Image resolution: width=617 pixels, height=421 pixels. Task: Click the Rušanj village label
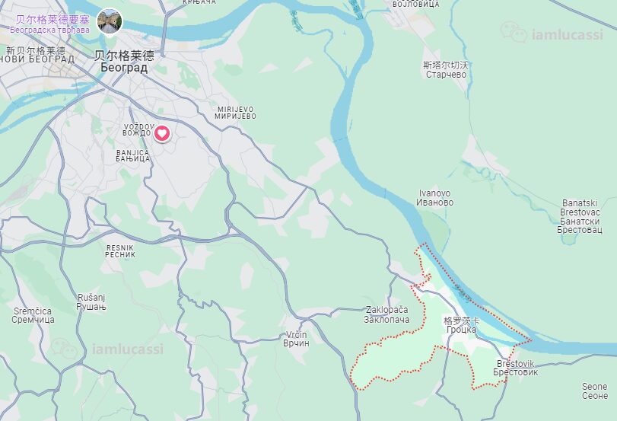click(91, 302)
